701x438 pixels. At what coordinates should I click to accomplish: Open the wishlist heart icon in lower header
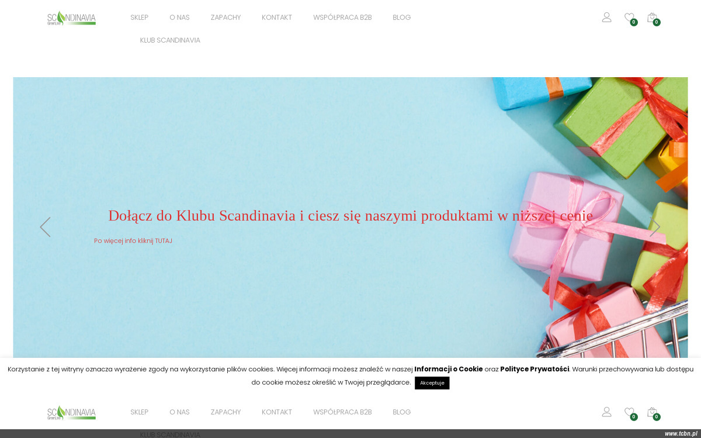coord(629,412)
